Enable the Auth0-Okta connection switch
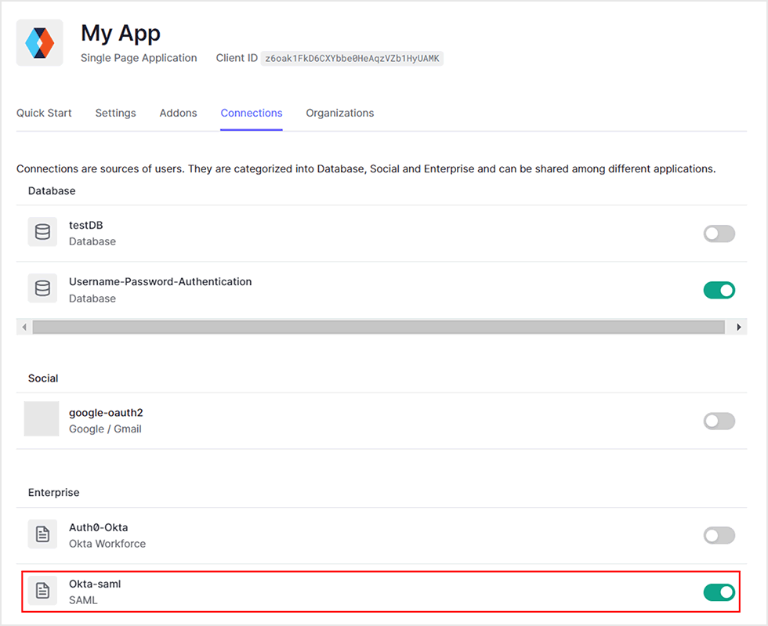The width and height of the screenshot is (768, 626). pos(719,535)
